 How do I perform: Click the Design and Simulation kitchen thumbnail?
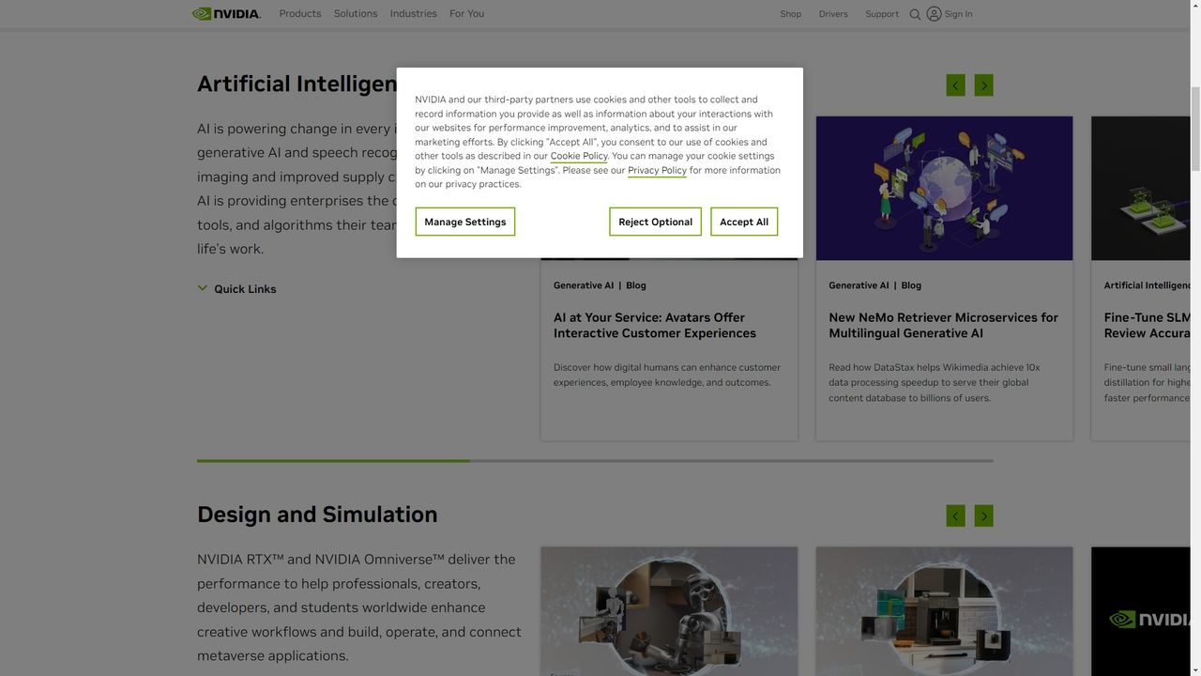[x=944, y=611]
